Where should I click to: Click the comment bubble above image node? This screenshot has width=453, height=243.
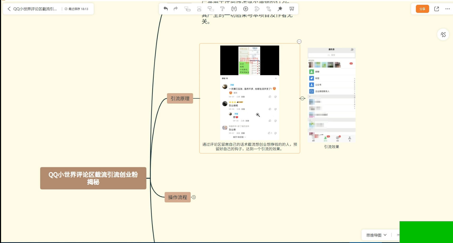pos(299,41)
